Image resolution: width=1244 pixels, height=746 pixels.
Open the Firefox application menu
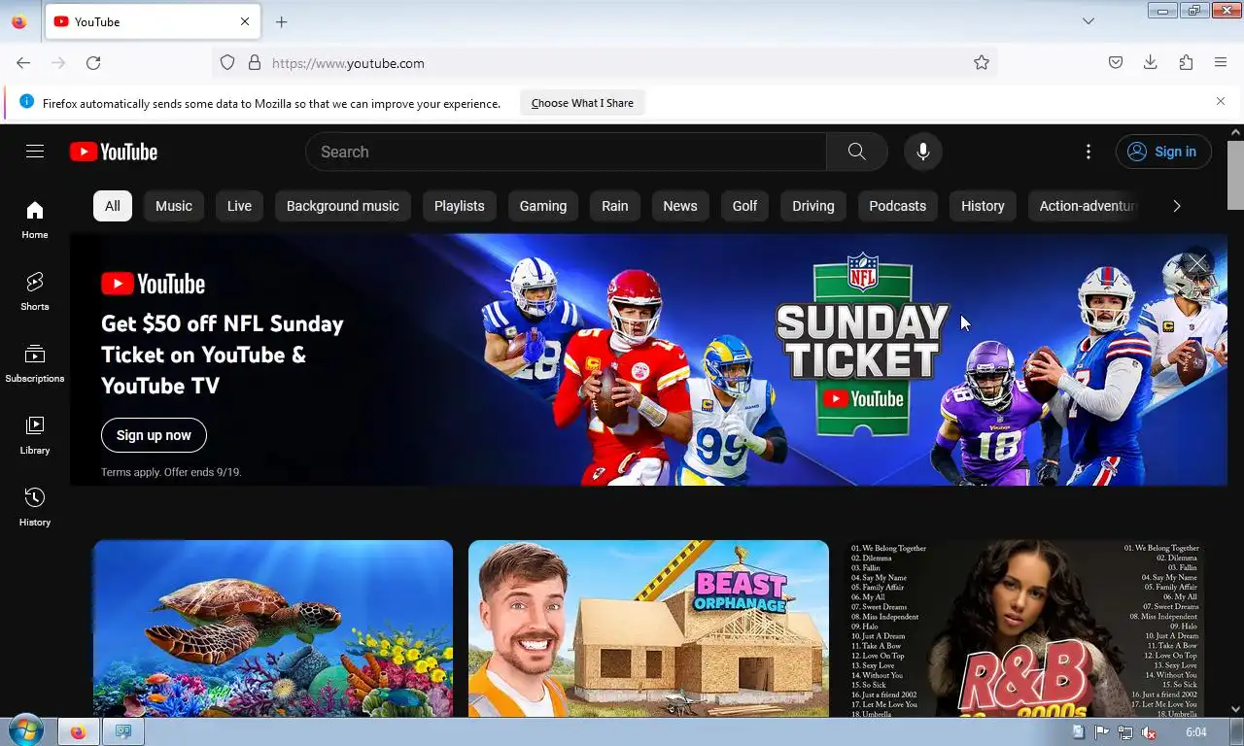(x=1221, y=63)
